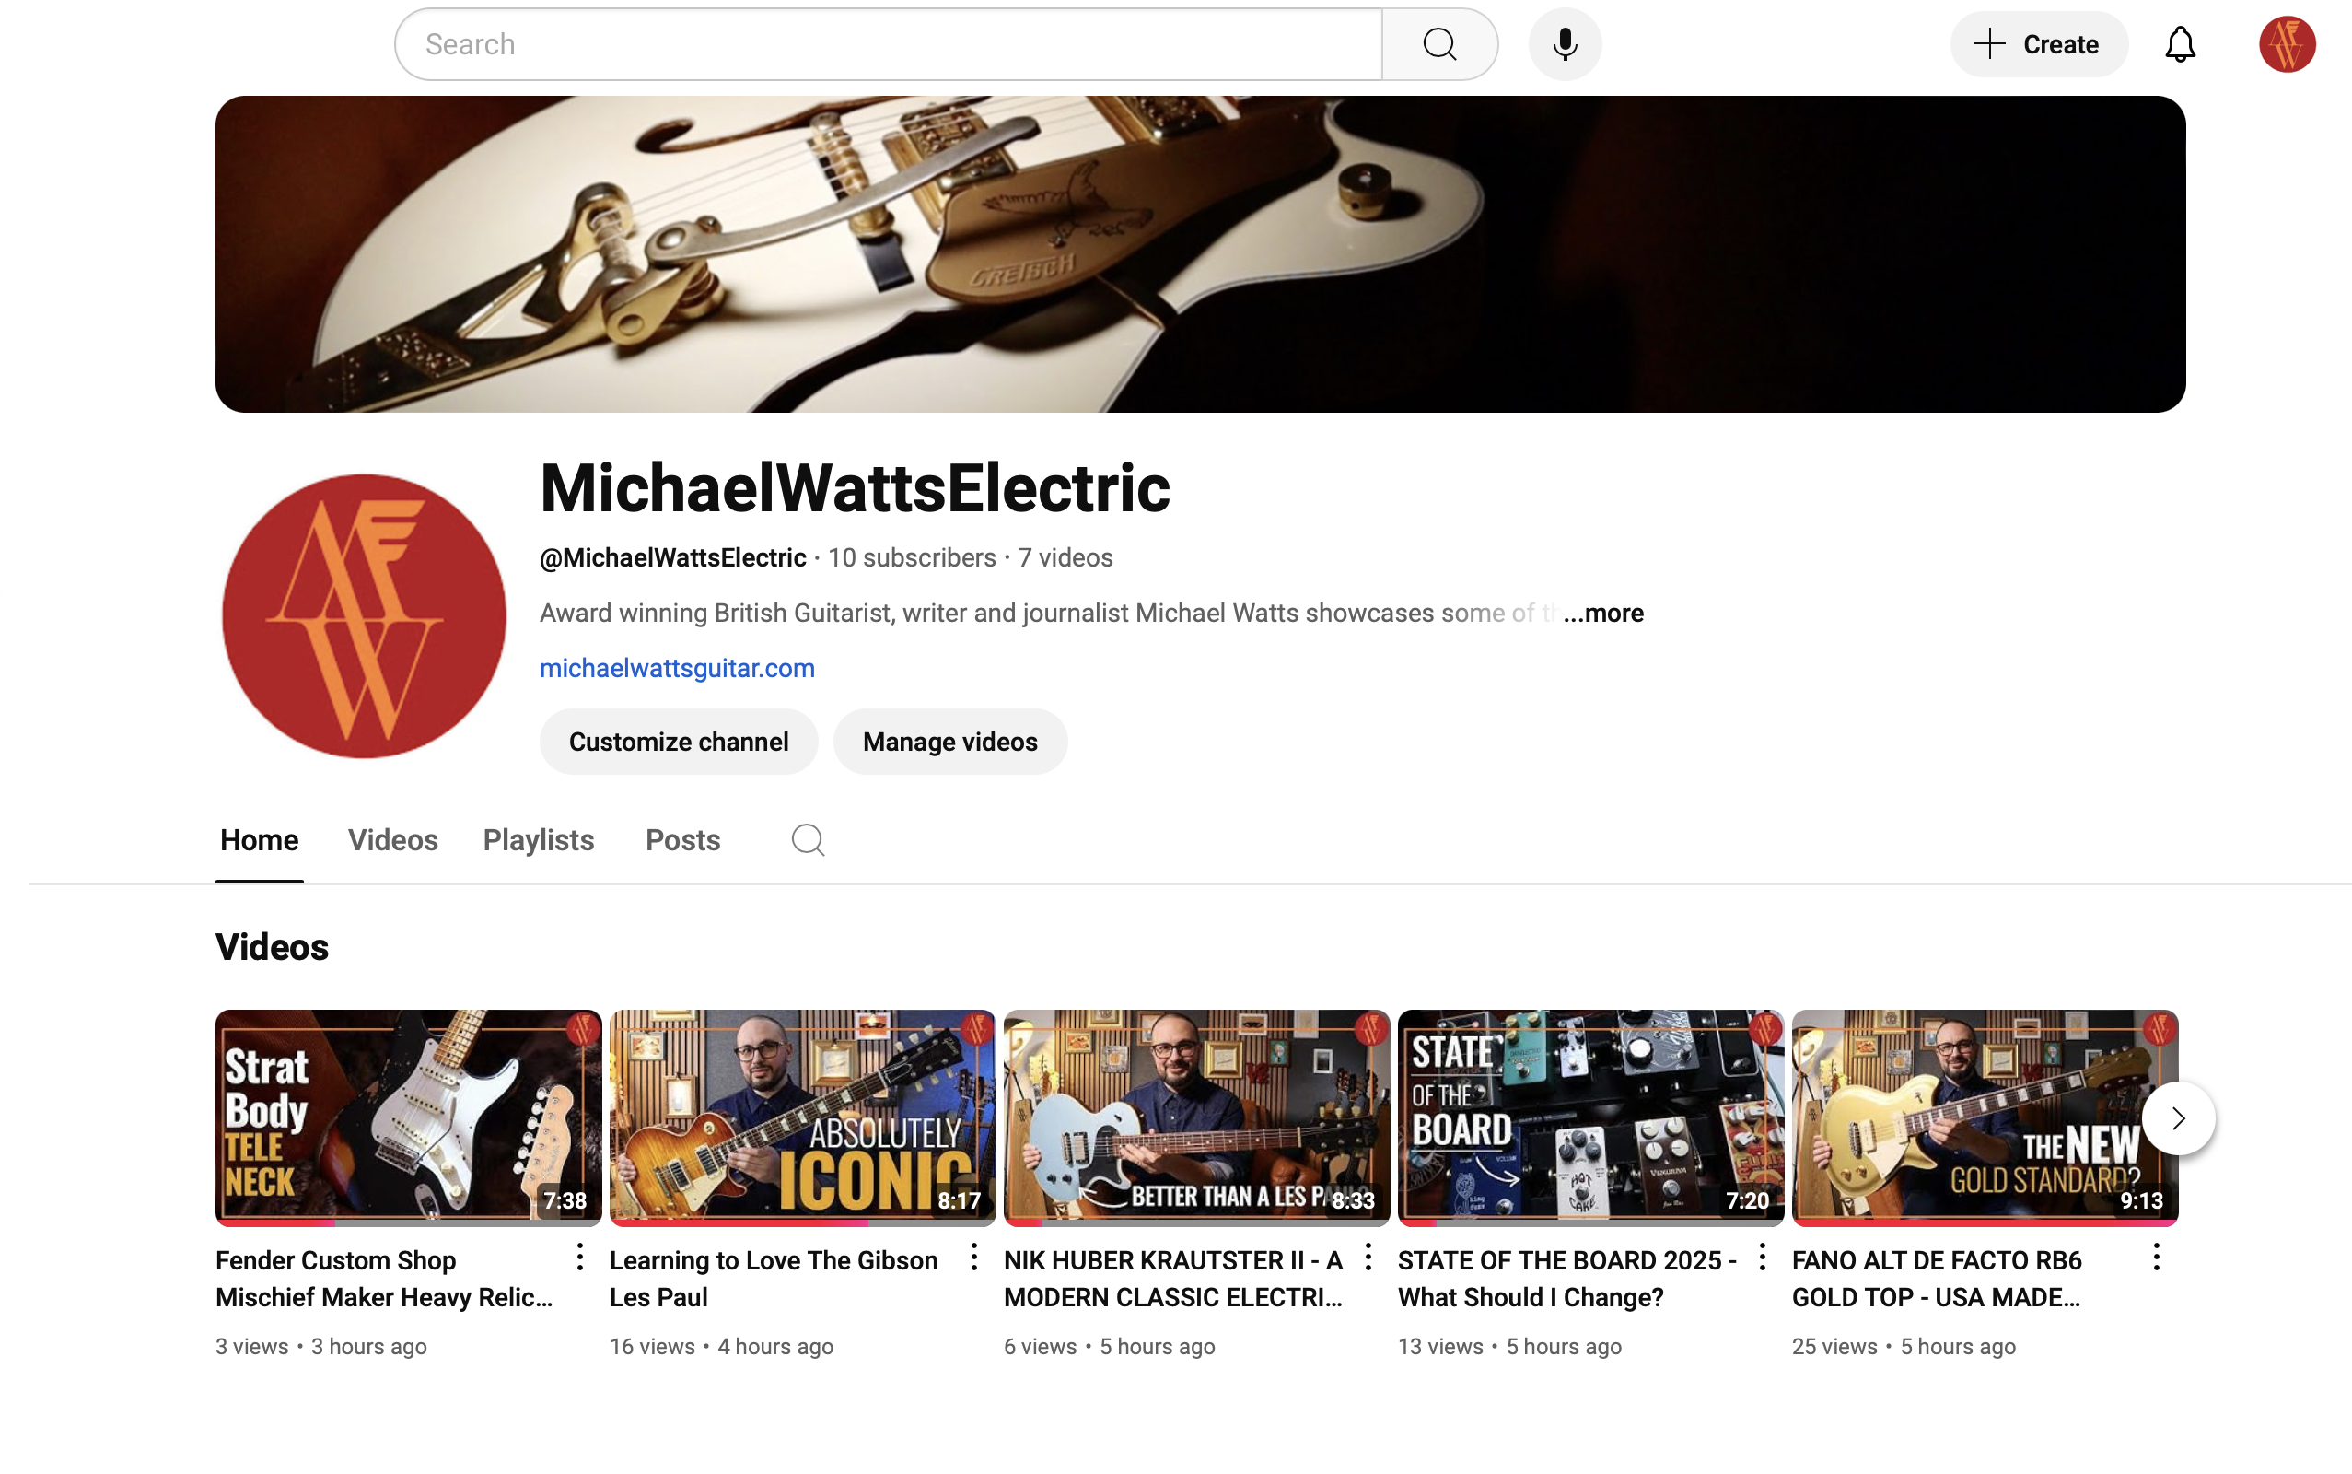Click Customize channel button
Image resolution: width=2352 pixels, height=1474 pixels.
coord(678,742)
